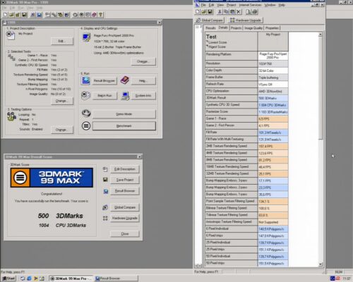Select the 3DMark Result row value cell
353x282 pixels.
click(273, 98)
